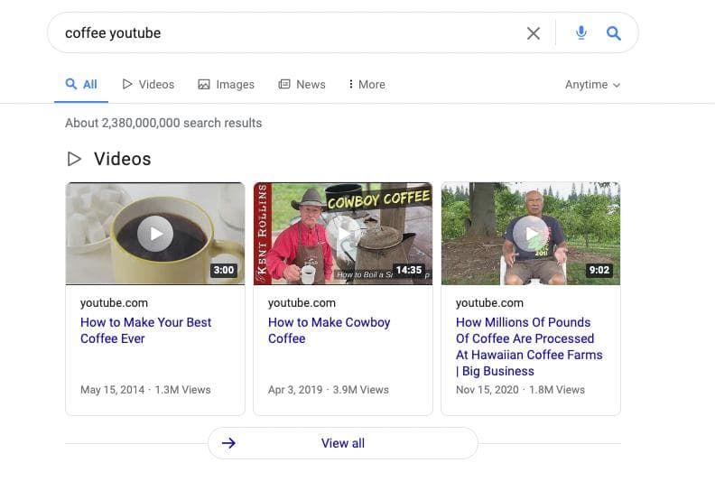This screenshot has width=715, height=481.
Task: Switch to the News tab
Action: click(x=302, y=84)
